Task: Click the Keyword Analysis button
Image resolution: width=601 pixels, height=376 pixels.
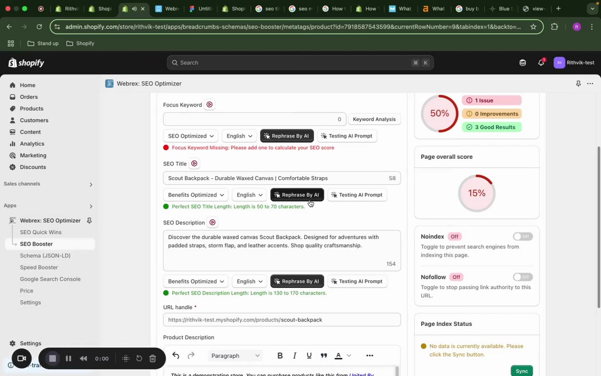Action: [374, 119]
